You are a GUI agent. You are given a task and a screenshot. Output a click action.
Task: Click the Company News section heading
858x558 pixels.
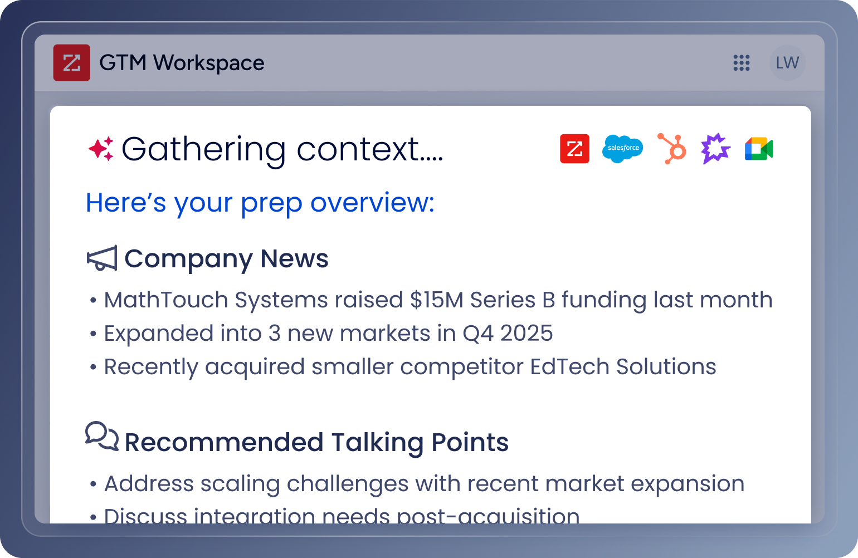pos(227,258)
